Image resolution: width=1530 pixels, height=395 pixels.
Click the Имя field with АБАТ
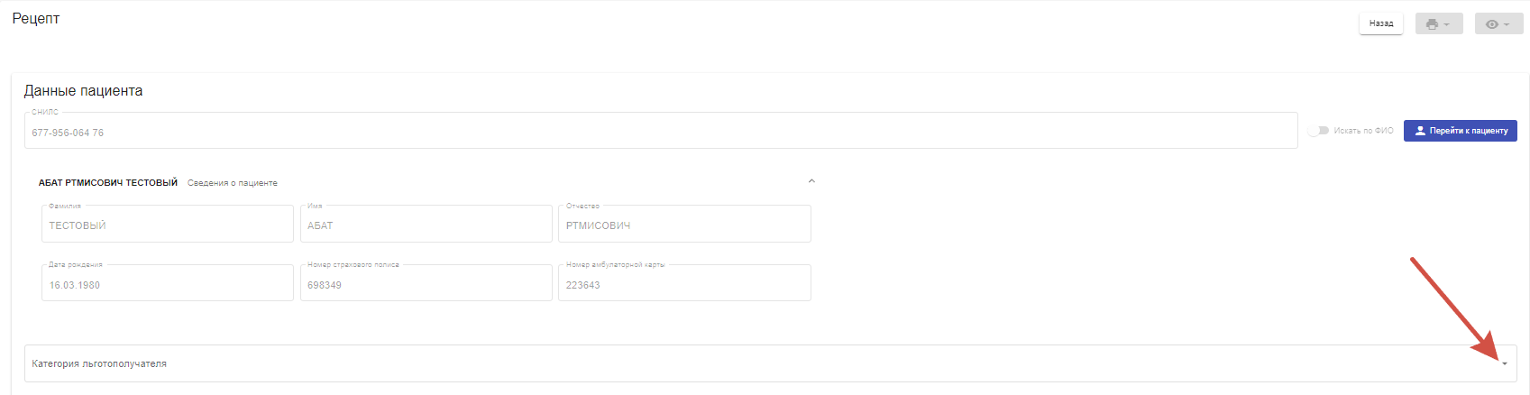(x=426, y=224)
